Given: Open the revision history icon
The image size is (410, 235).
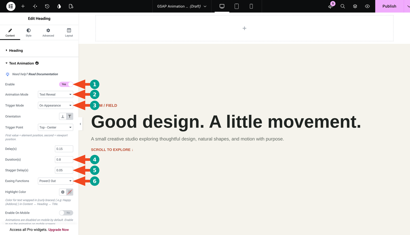Looking at the screenshot, I should pyautogui.click(x=47, y=6).
